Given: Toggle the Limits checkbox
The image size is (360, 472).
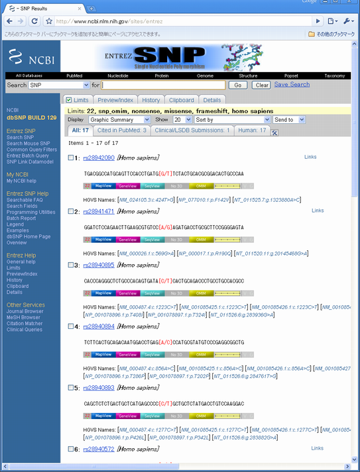Looking at the screenshot, I should (69, 100).
